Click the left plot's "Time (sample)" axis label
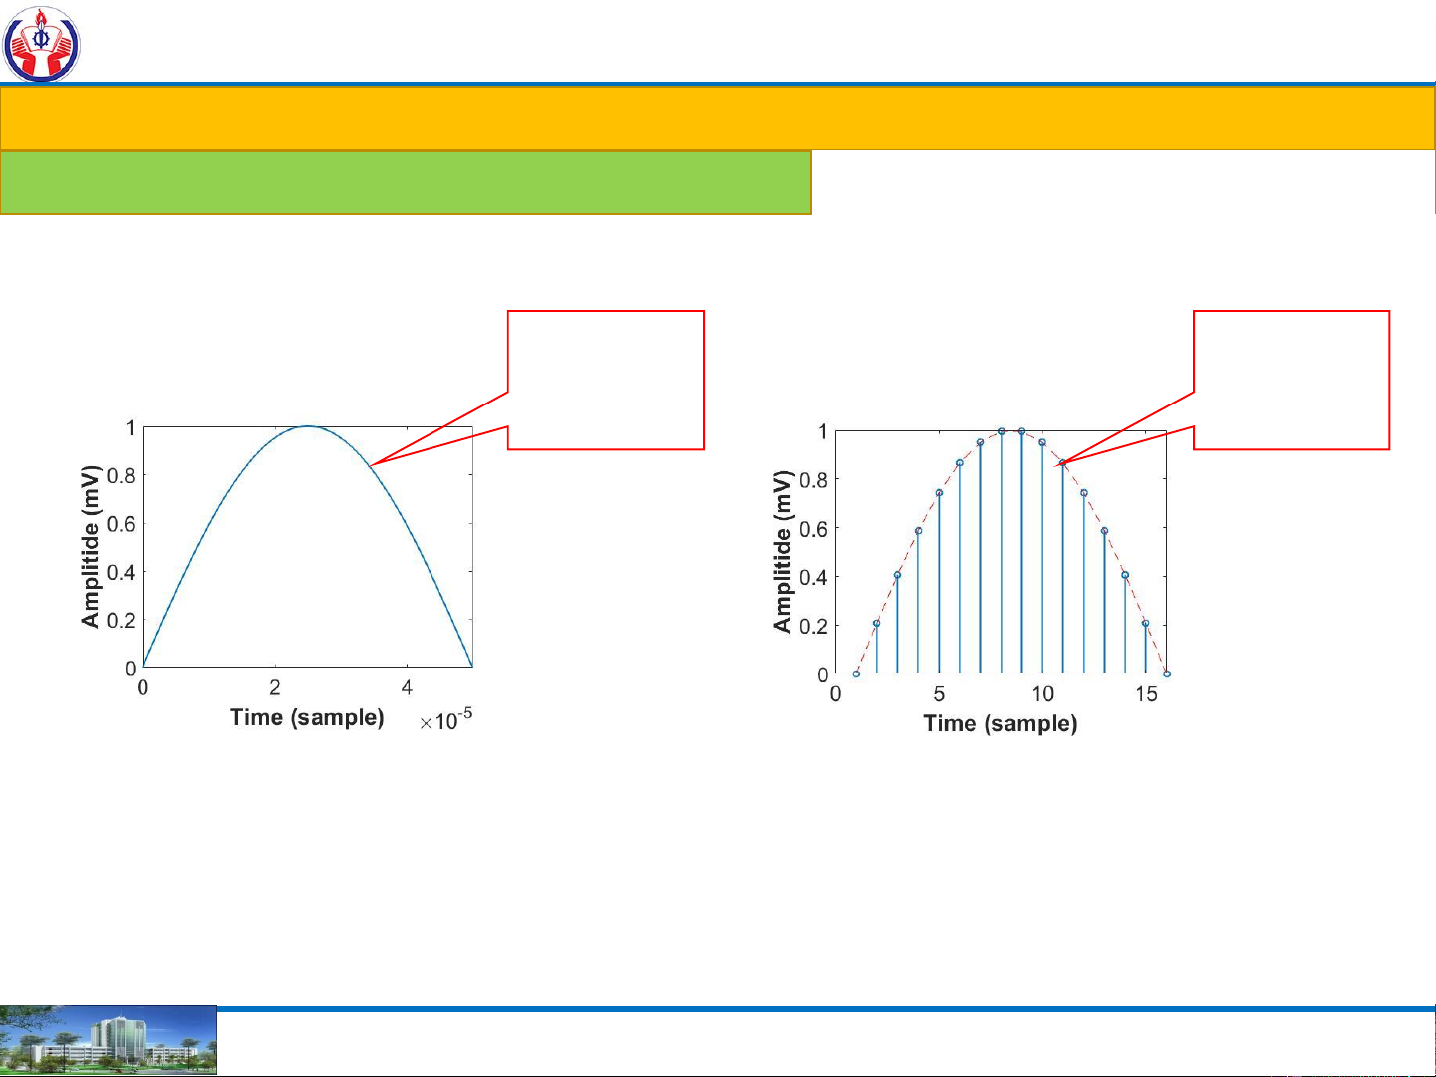Image resolution: width=1436 pixels, height=1077 pixels. click(x=307, y=717)
